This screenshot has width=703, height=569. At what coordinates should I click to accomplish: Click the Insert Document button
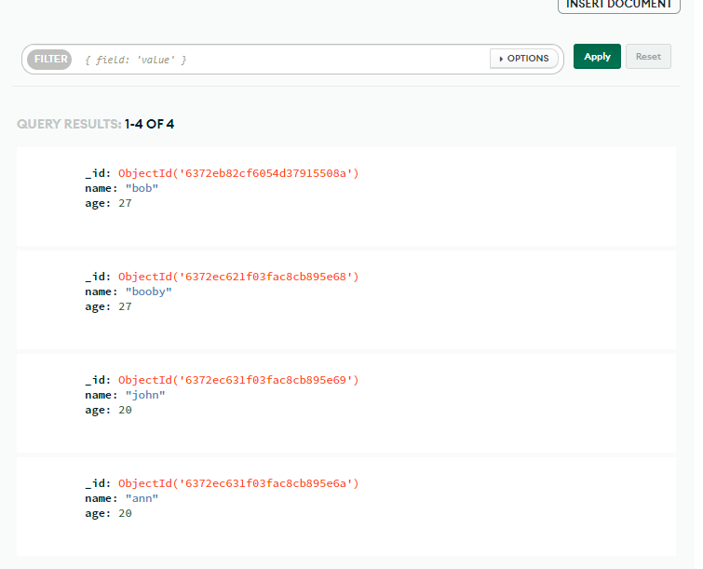[x=618, y=5]
